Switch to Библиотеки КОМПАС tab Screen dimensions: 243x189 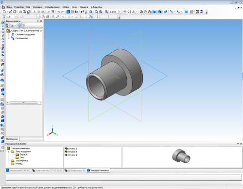click(x=18, y=170)
